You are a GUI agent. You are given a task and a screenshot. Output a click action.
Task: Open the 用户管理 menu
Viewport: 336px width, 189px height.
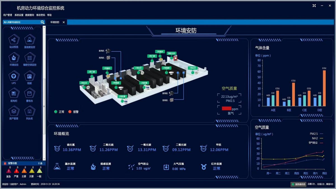coord(8,15)
